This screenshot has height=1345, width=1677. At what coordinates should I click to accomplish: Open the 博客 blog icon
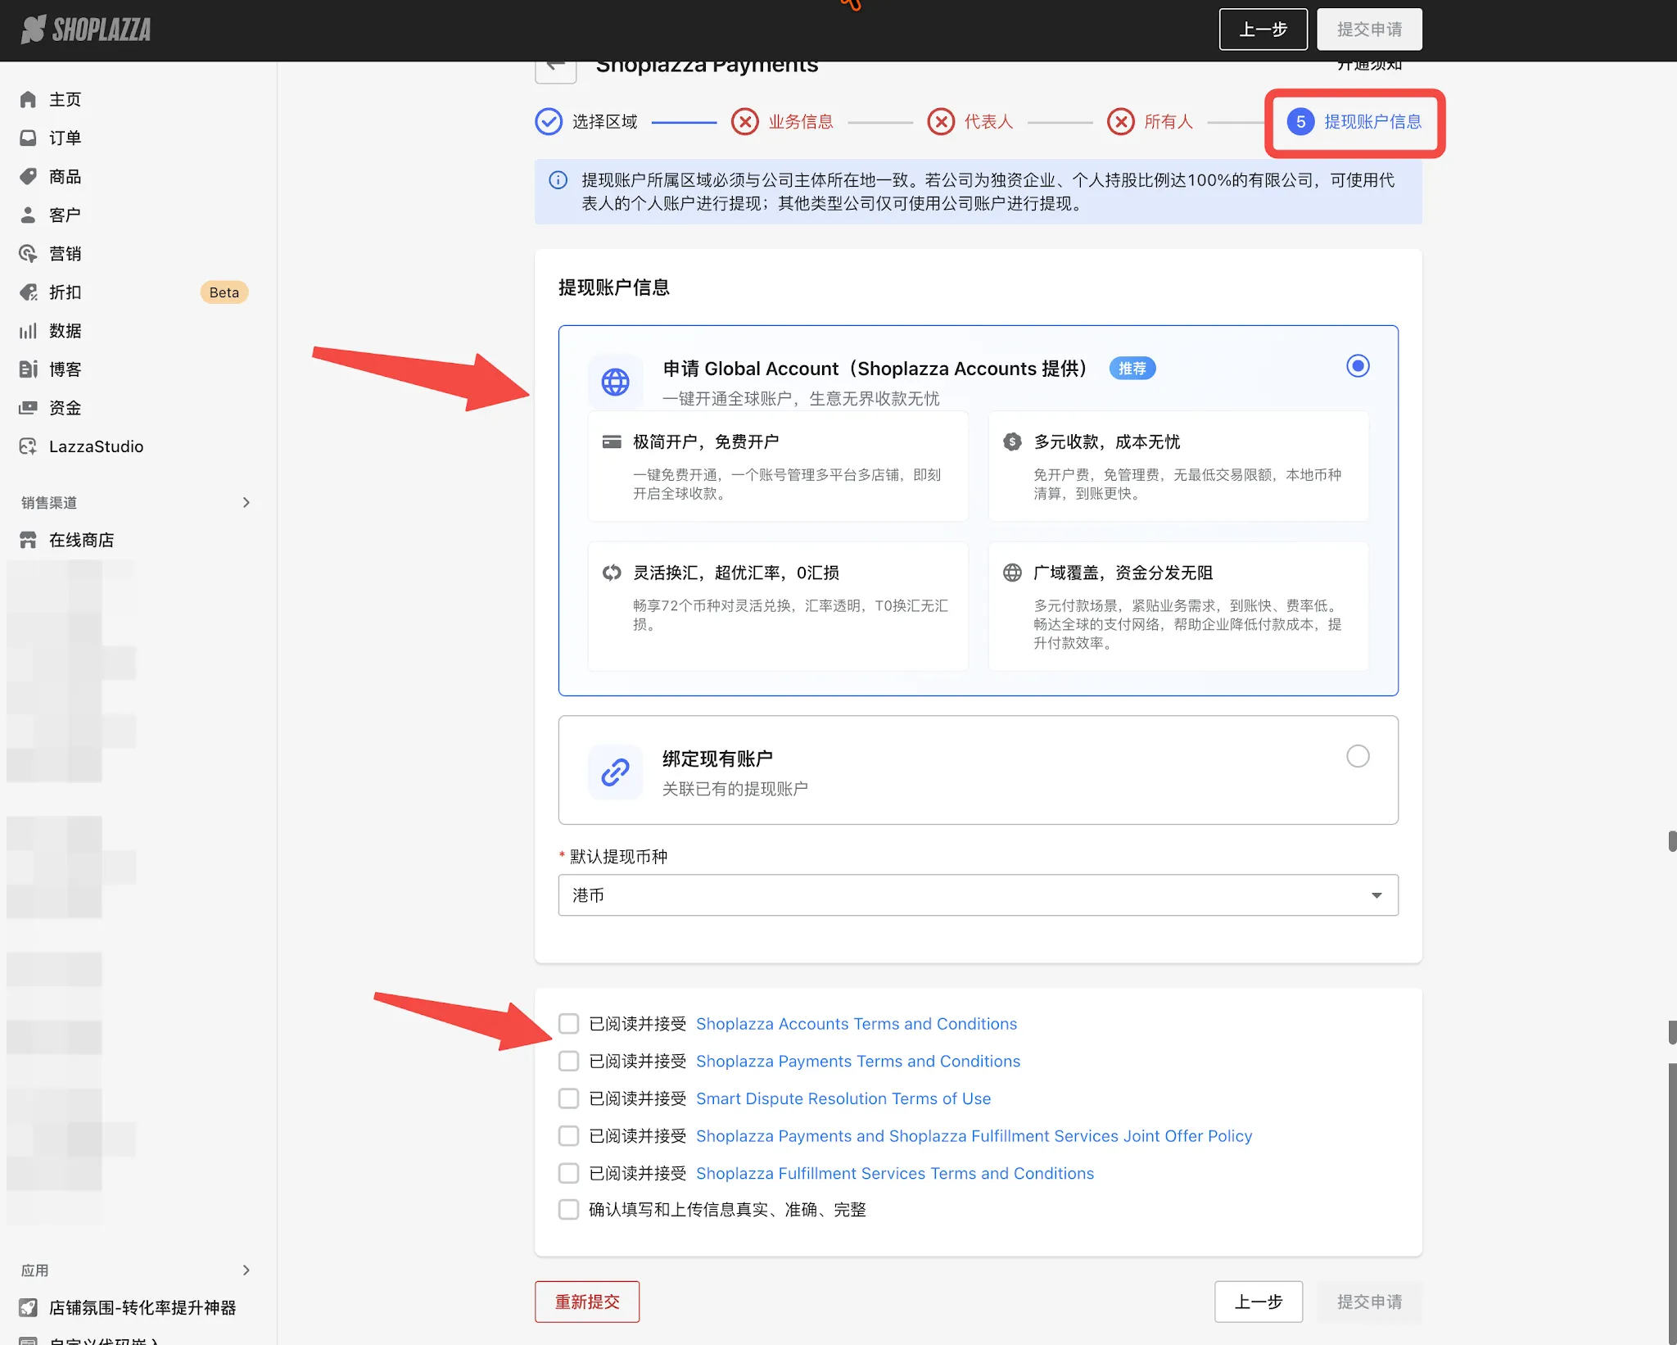28,369
